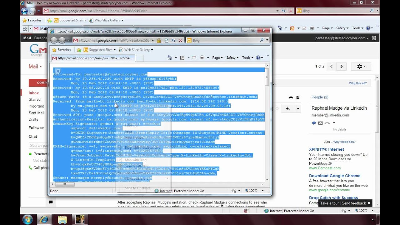
Task: Open the Tools menu in popup window
Action: point(247,57)
